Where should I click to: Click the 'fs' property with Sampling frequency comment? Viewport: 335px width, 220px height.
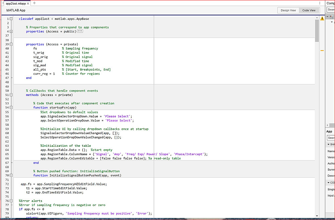click(x=66, y=48)
